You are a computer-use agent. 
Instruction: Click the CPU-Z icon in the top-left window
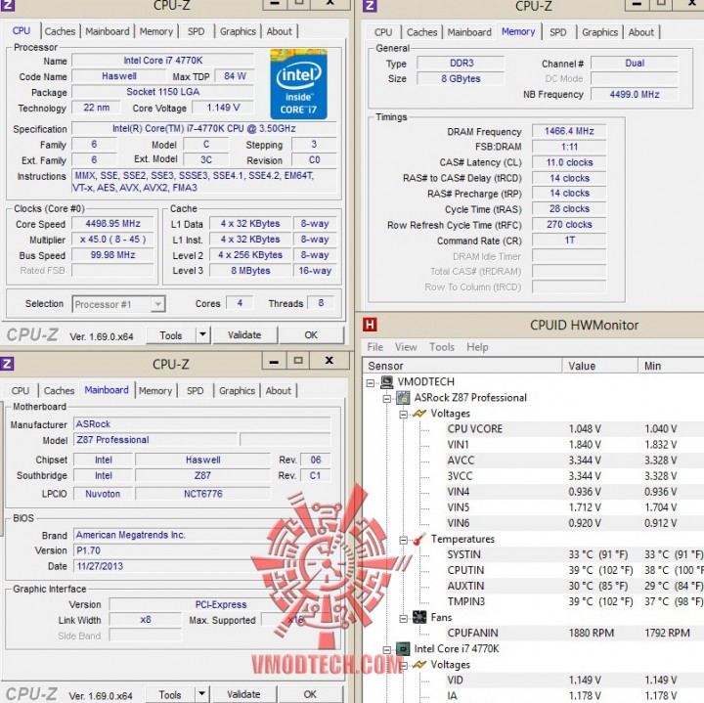click(x=7, y=6)
